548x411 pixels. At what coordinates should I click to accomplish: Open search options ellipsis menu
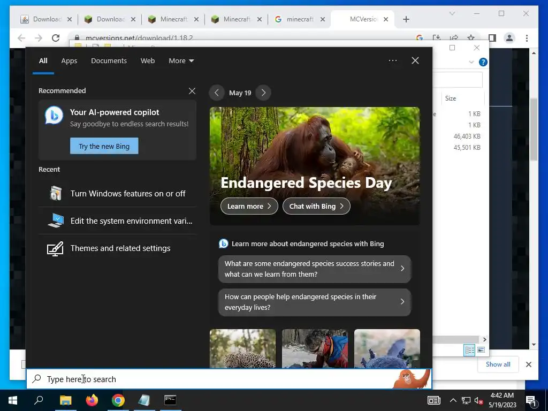point(392,60)
